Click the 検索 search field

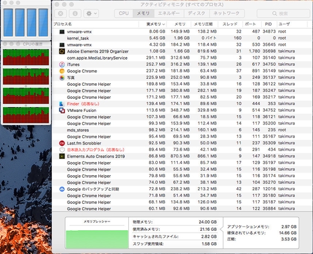pyautogui.click(x=283, y=14)
